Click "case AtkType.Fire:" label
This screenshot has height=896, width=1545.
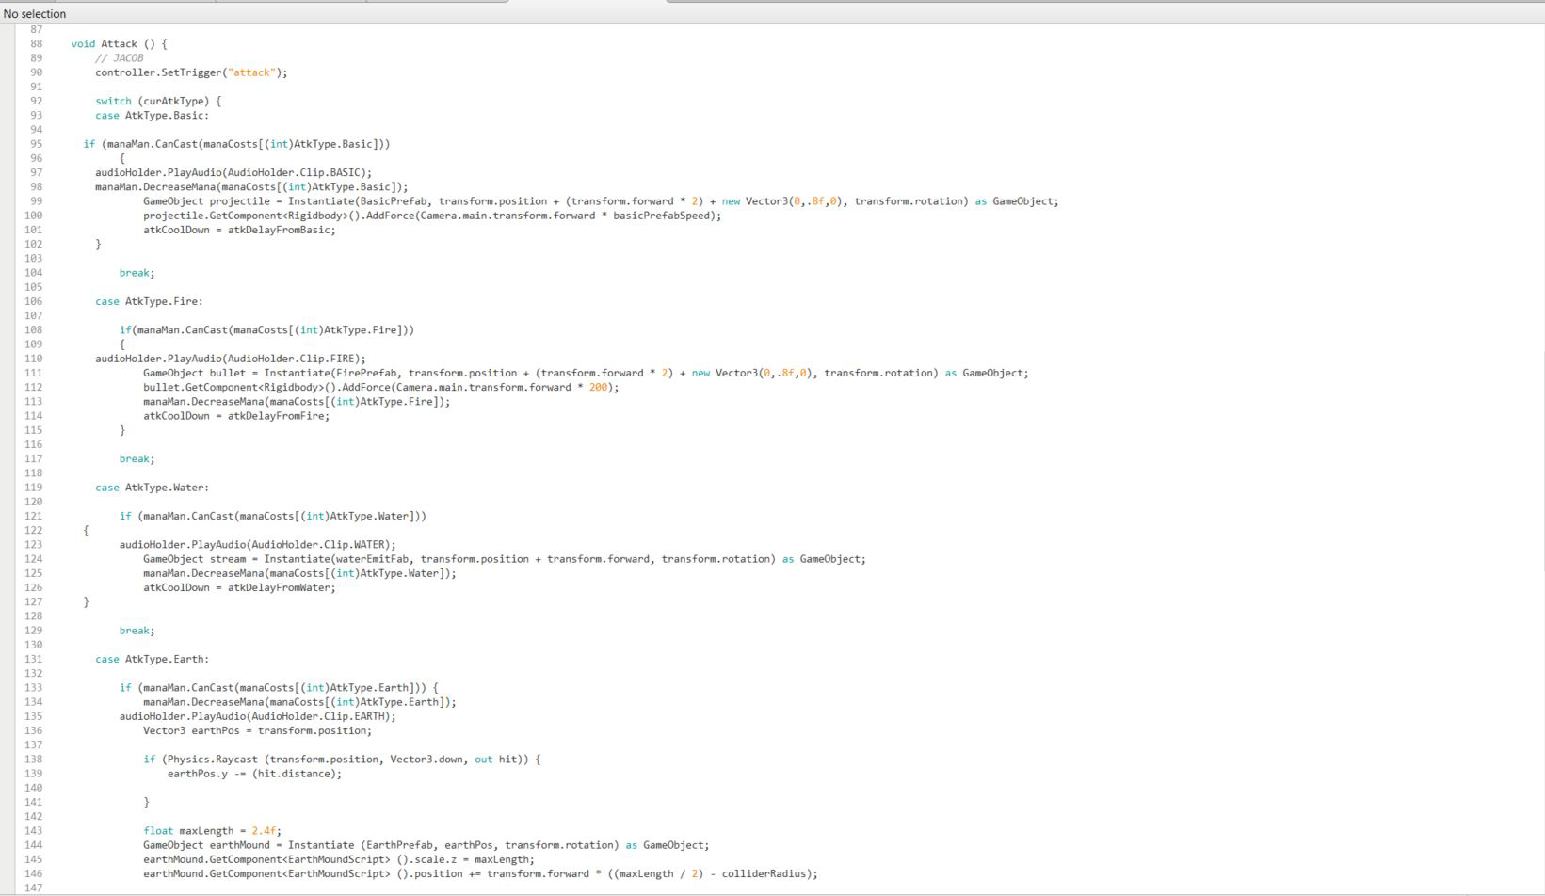pyautogui.click(x=149, y=301)
